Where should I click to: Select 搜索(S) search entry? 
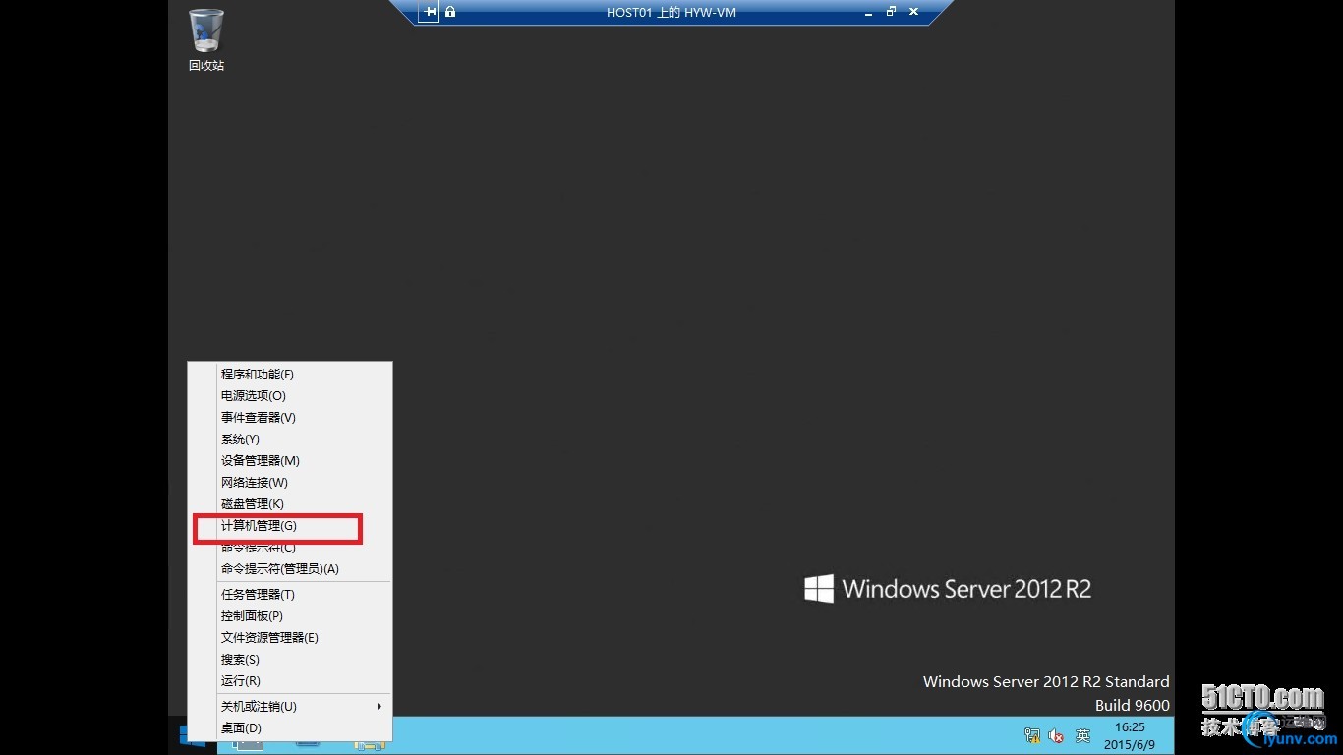[x=290, y=660]
